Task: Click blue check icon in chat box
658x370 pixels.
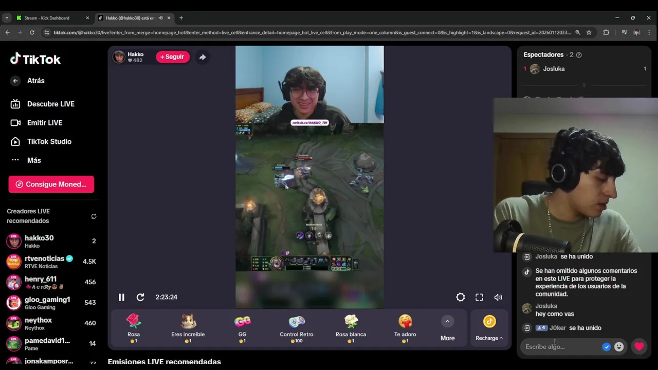Action: [x=607, y=347]
